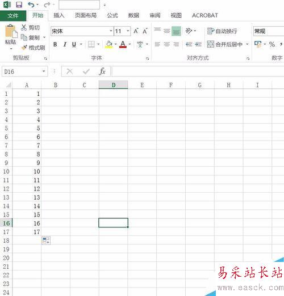The image size is (284, 296).
Task: Click the fill color bucket icon
Action: [x=109, y=44]
